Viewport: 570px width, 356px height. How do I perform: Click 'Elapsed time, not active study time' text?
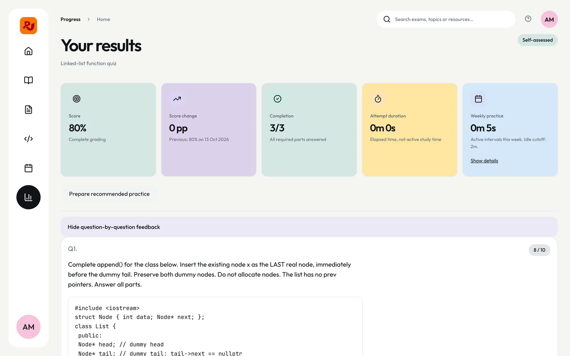[x=405, y=140]
